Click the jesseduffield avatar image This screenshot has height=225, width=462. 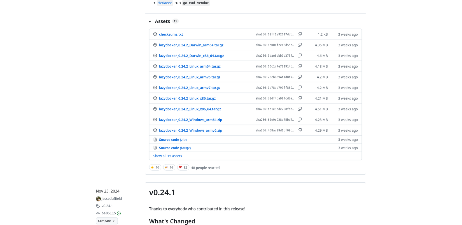click(x=98, y=199)
